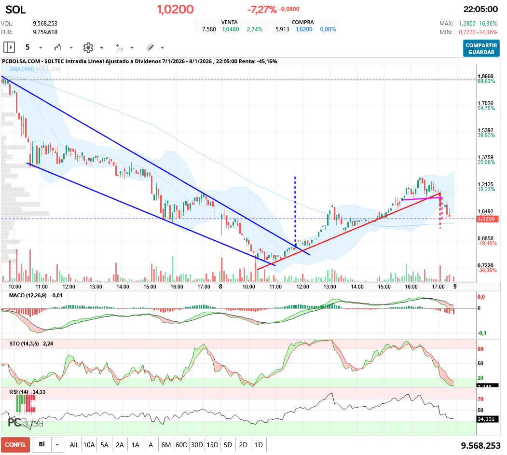Open the CONFG. configuration button

tap(15, 445)
